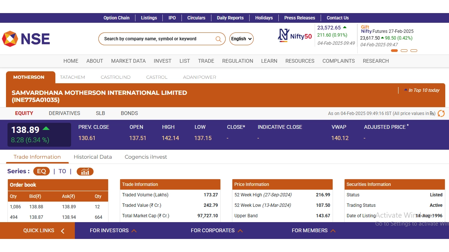Select the T0 series option

[x=62, y=171]
